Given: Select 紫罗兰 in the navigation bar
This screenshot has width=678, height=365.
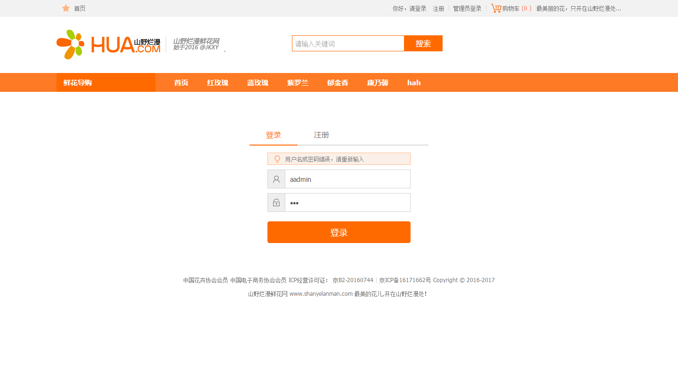Looking at the screenshot, I should [298, 82].
